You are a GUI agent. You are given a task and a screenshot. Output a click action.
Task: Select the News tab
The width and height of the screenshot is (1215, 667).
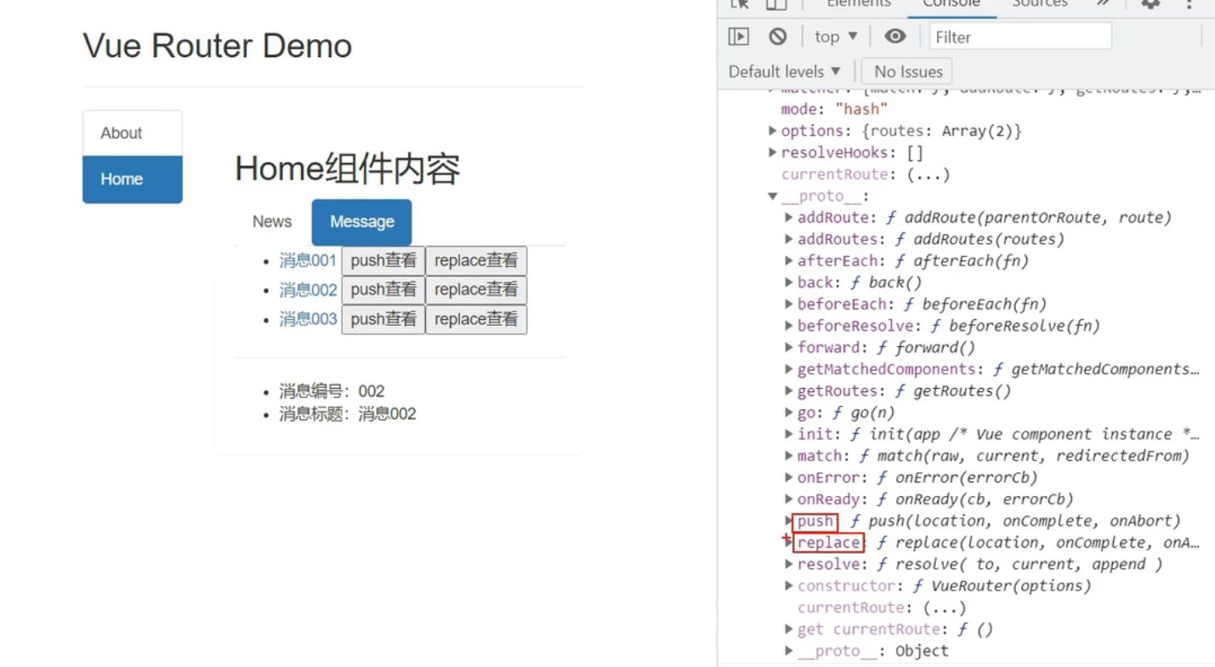click(x=271, y=221)
